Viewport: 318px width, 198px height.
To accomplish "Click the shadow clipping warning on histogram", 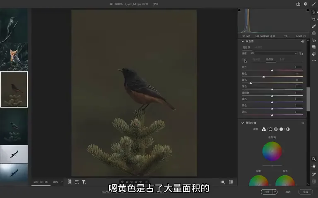I will [239, 10].
